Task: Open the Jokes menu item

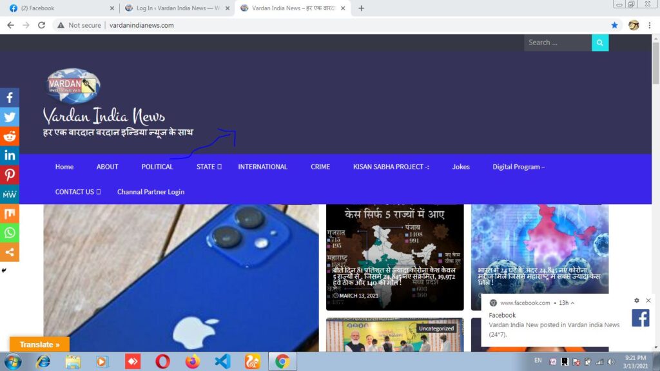Action: coord(461,167)
